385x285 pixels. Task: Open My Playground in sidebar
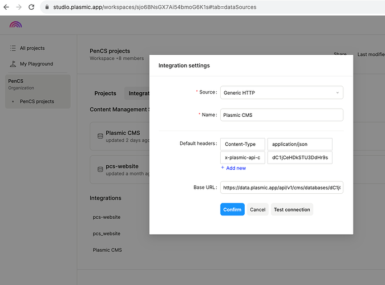[35, 64]
